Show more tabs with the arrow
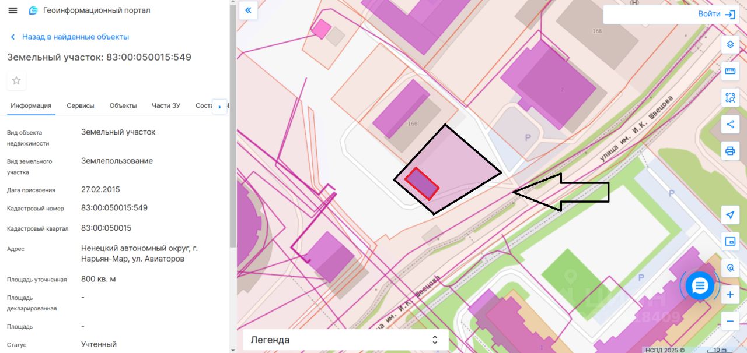Viewport: 747px width, 353px height. (x=219, y=107)
